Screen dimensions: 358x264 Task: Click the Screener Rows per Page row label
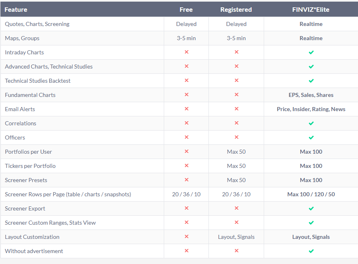(68, 194)
